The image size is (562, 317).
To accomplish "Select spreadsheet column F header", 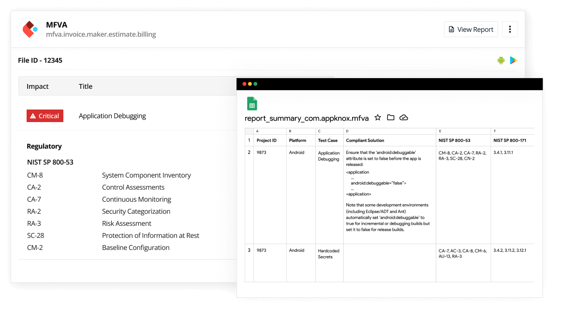I will click(513, 131).
